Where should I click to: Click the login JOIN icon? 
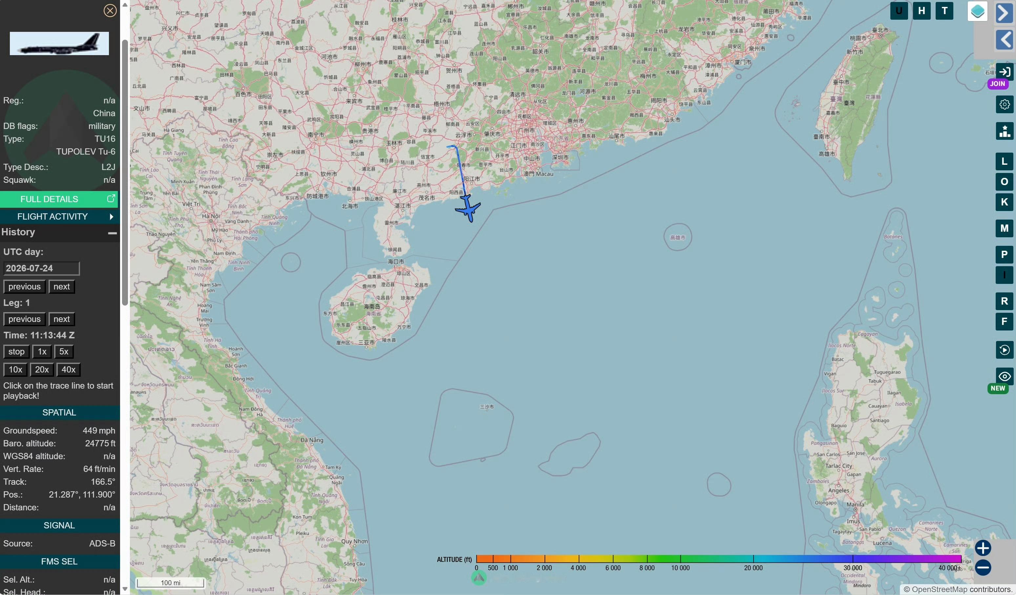[x=1004, y=73]
